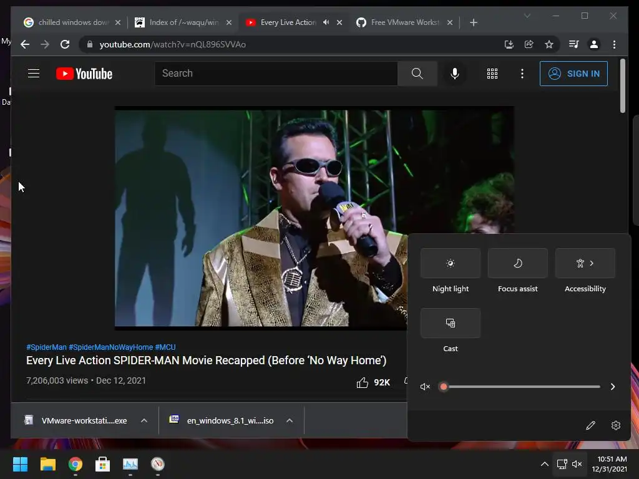Close the Free VMware Workstation tab
Image resolution: width=639 pixels, height=479 pixels.
point(450,22)
